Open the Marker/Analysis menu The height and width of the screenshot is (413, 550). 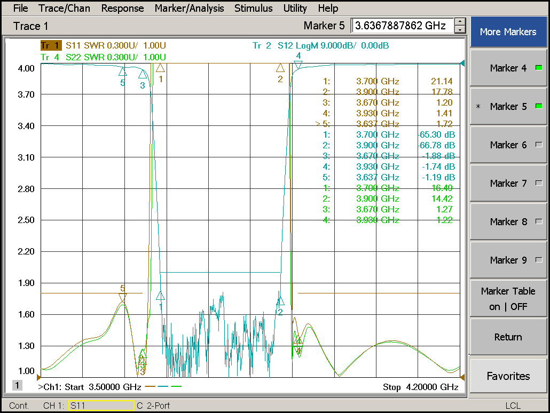(189, 8)
